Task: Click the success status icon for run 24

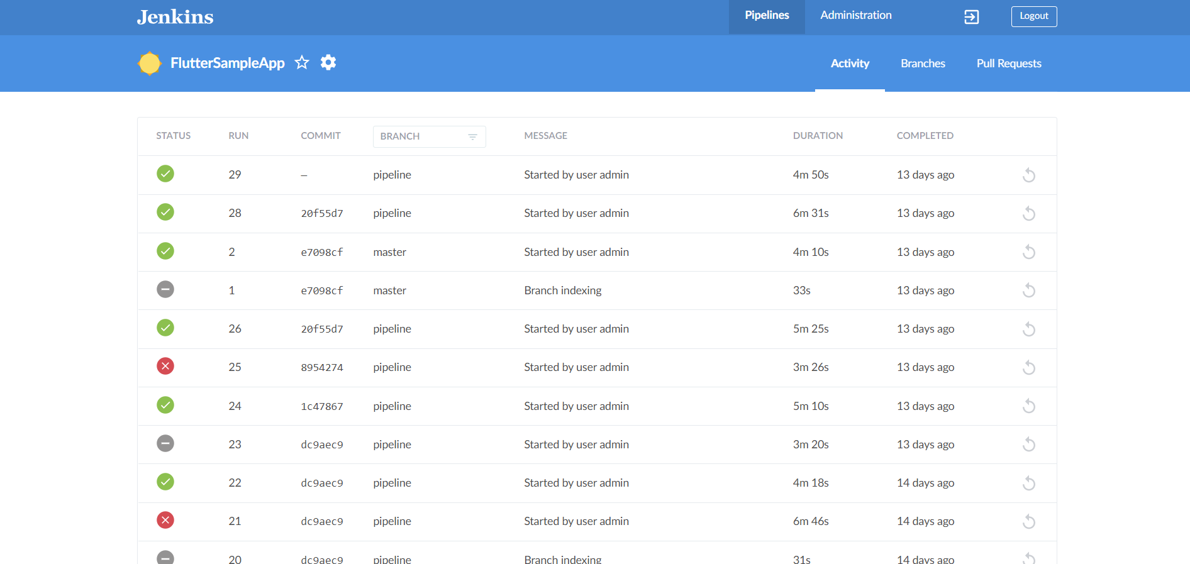Action: pyautogui.click(x=165, y=405)
